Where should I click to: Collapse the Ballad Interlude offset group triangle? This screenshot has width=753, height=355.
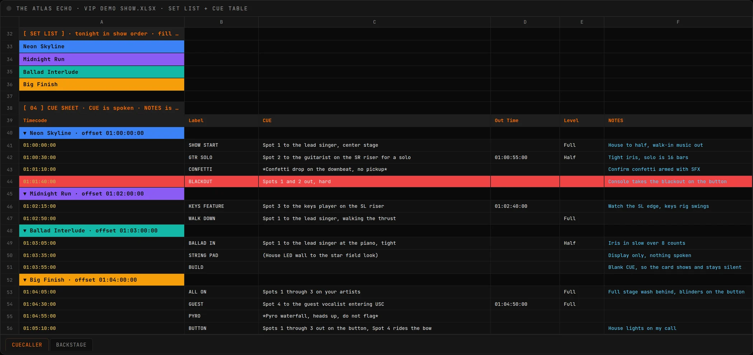25,231
